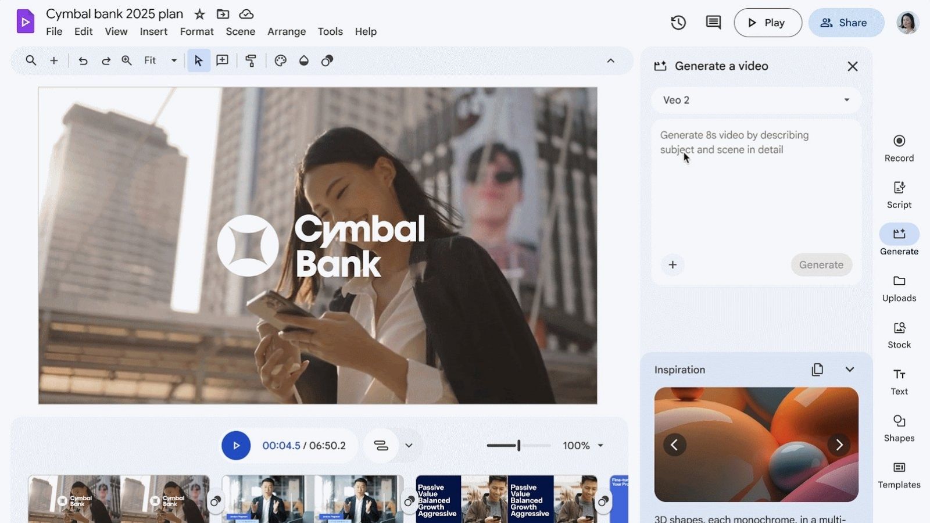The image size is (930, 523).
Task: Open the Veo 2 model dropdown
Action: (756, 100)
